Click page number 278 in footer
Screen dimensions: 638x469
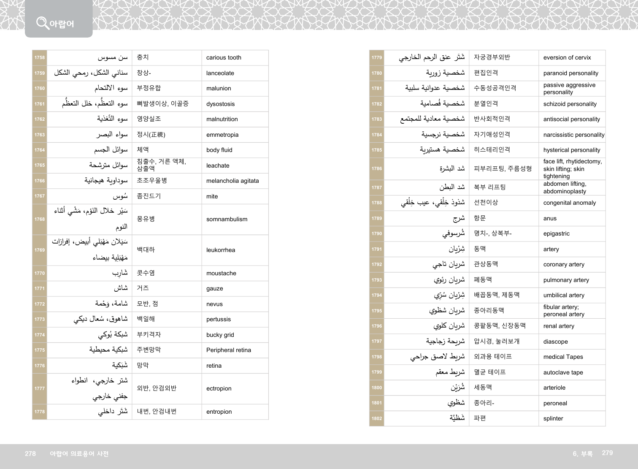tap(30, 454)
